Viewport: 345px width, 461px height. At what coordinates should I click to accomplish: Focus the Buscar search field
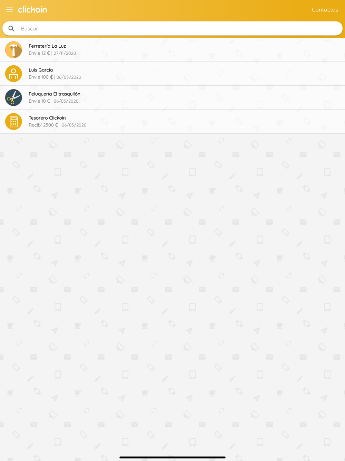click(x=172, y=29)
